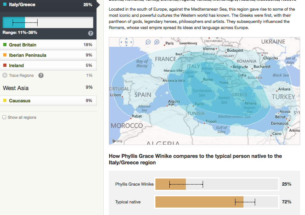Click the Belgrade label on the map
The image size is (305, 215).
click(x=240, y=67)
